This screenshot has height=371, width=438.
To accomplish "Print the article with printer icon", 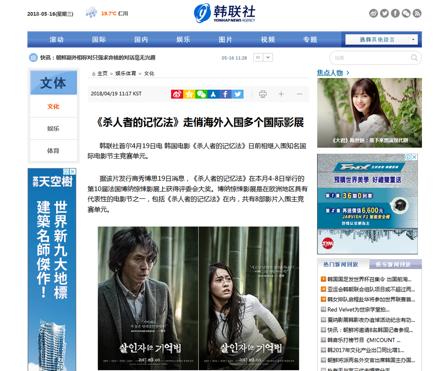I will click(263, 94).
